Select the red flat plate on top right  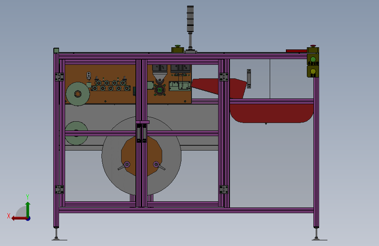coord(296,51)
